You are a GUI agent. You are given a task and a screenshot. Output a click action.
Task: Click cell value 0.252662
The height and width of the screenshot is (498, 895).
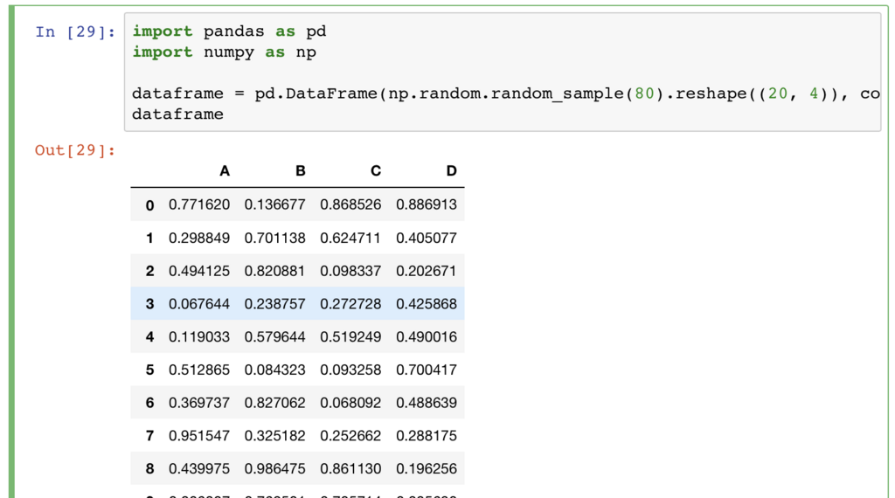pyautogui.click(x=350, y=436)
